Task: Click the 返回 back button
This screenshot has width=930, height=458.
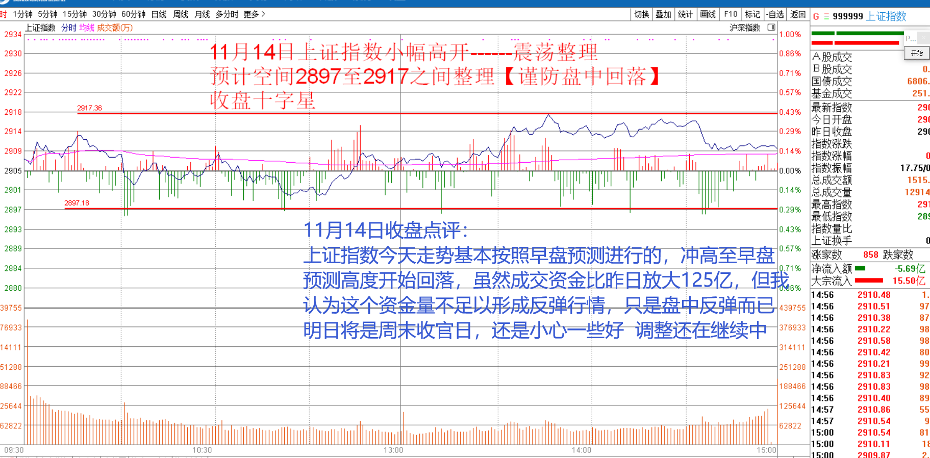Action: 798,14
